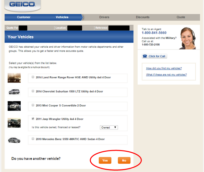Click the agent photo with headset
204x172 pixels.
[x=187, y=38]
